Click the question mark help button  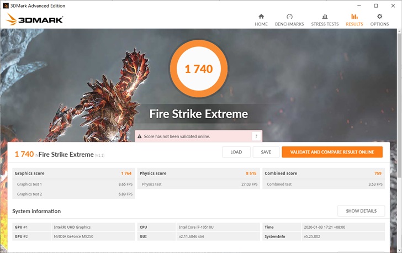[x=256, y=136]
